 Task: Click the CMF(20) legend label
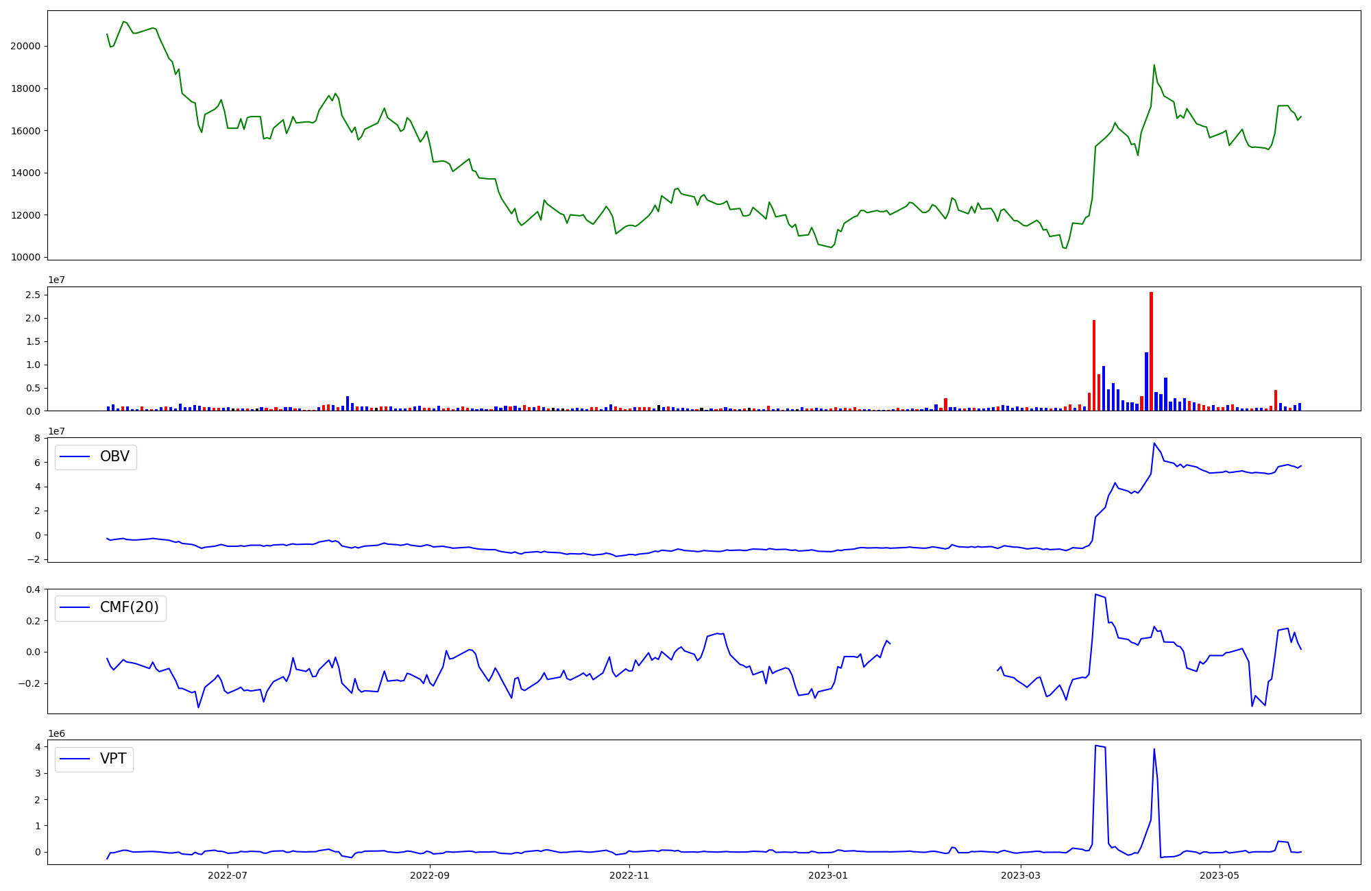point(129,608)
